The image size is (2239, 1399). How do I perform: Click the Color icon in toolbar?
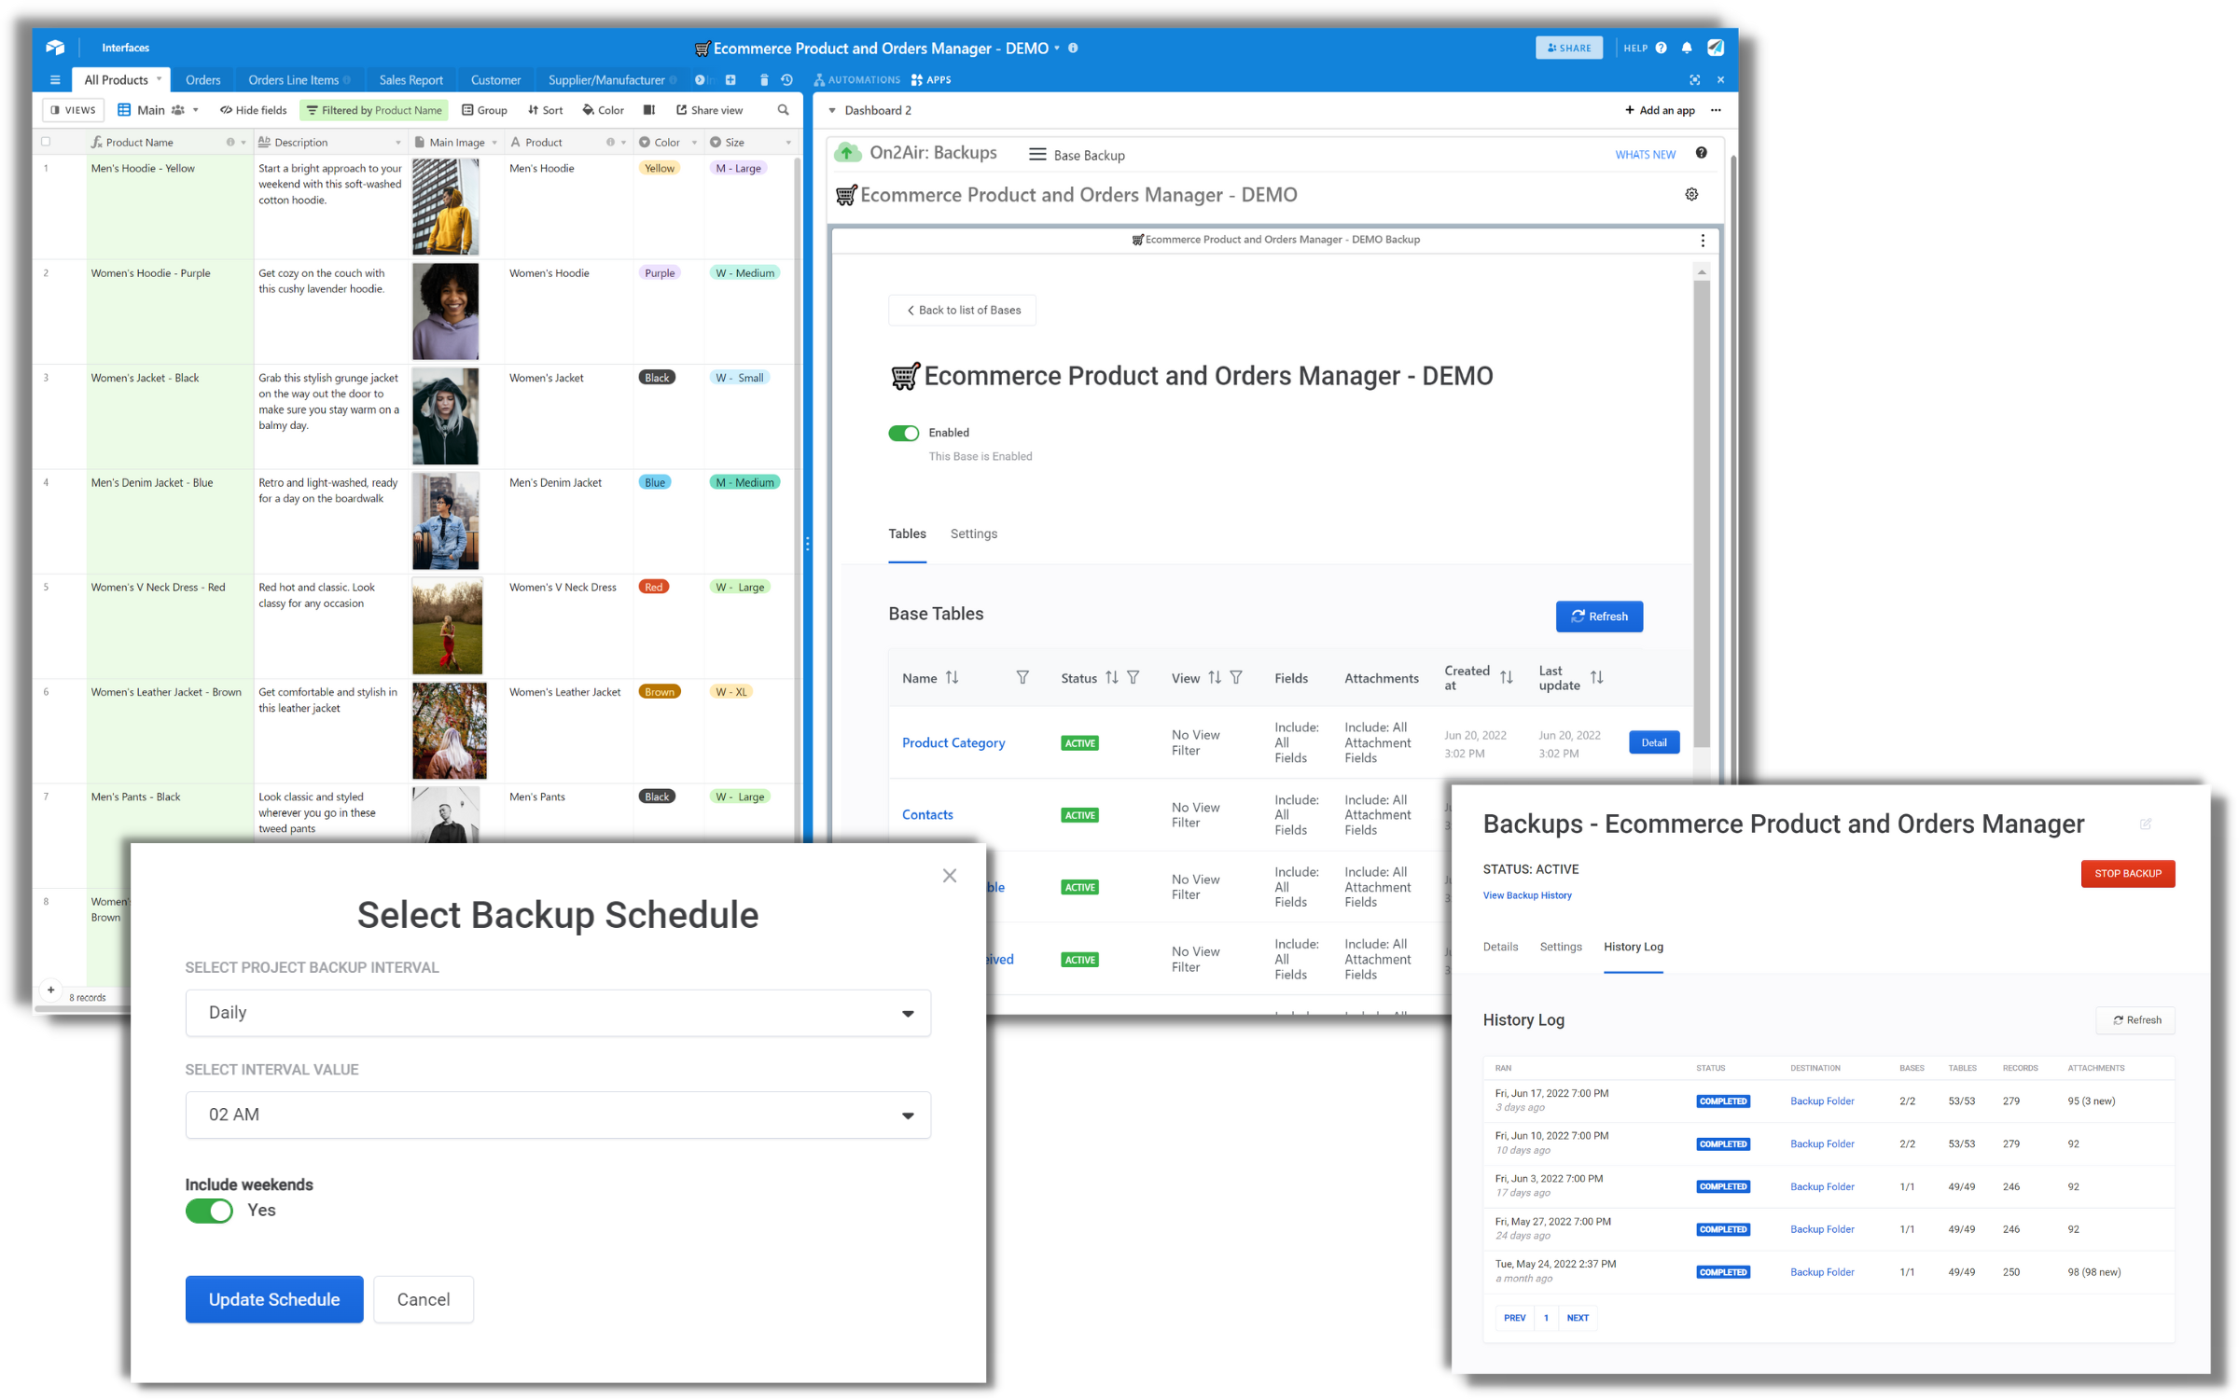tap(601, 111)
